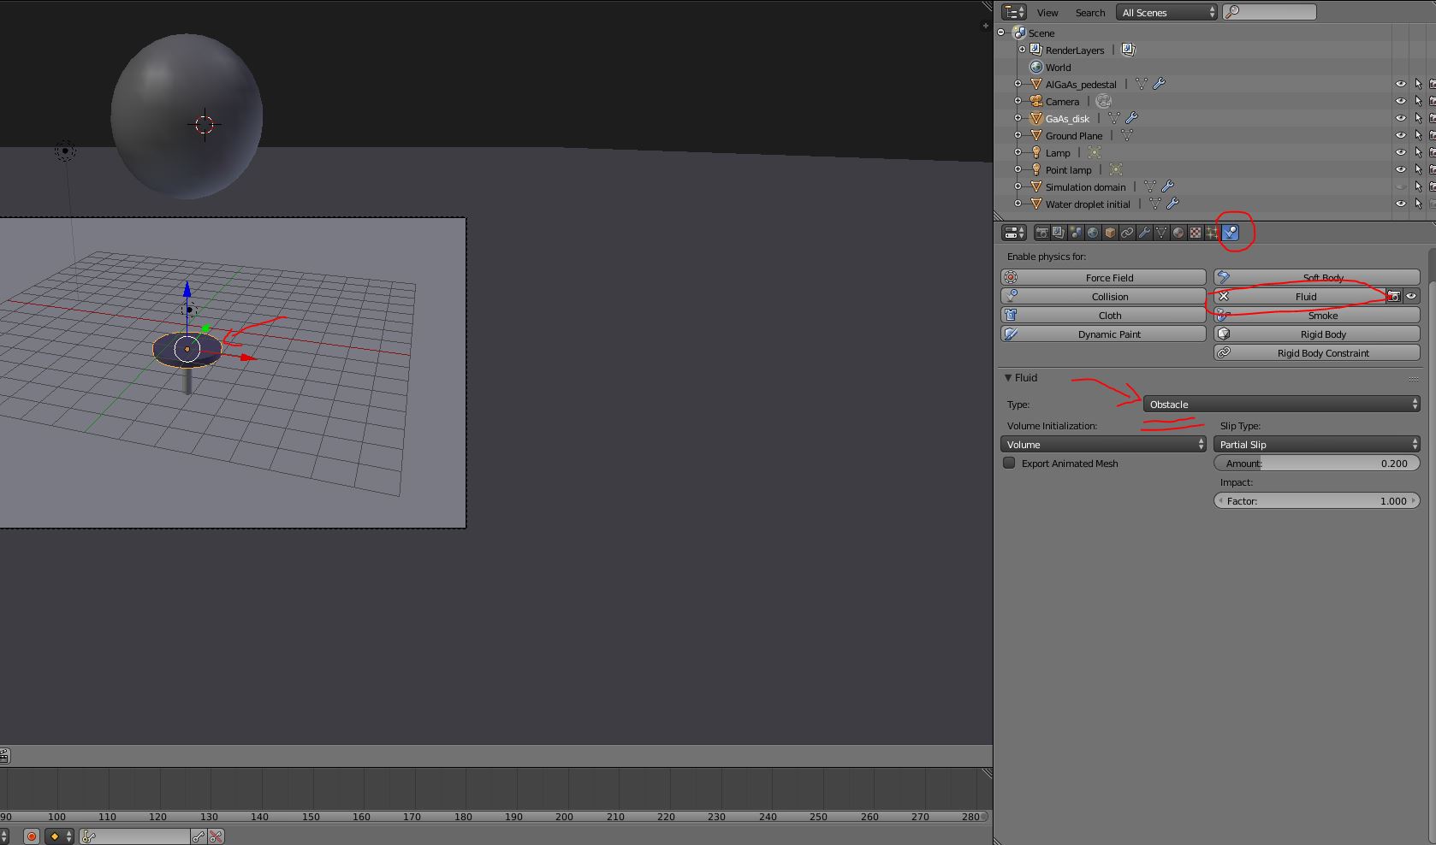This screenshot has height=845, width=1436.
Task: Enable Rigid Body physics
Action: (x=1316, y=334)
